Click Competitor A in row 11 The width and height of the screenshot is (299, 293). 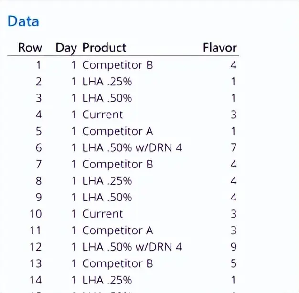(117, 230)
